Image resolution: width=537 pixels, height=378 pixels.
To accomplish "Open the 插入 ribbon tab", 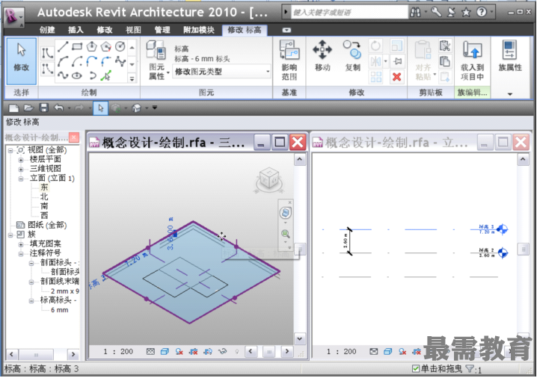I will [x=76, y=30].
